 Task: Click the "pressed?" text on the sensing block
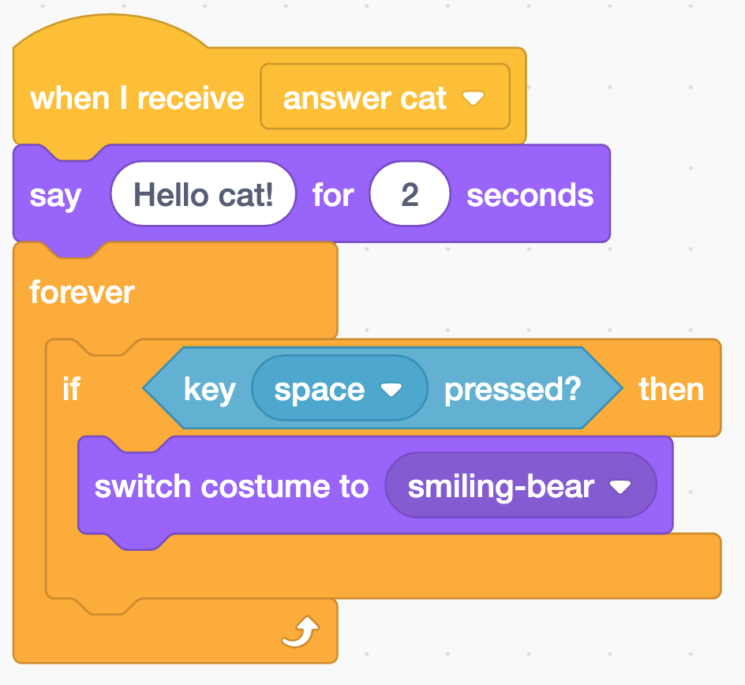(x=512, y=389)
